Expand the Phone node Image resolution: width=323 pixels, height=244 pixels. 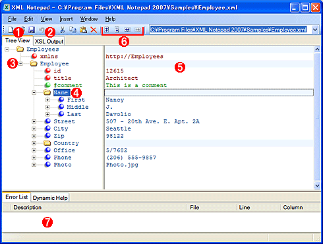34,158
